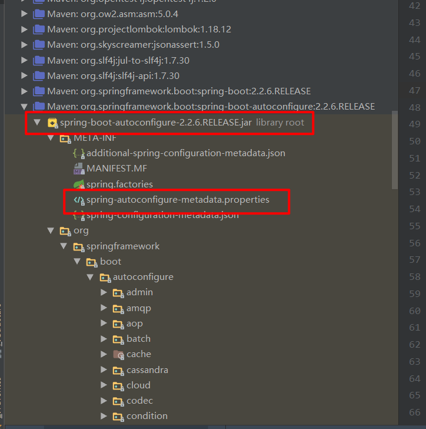Image resolution: width=426 pixels, height=429 pixels.
Task: Expand Maven org.ow2.asm:asm:5.0.4 library
Action: pyautogui.click(x=24, y=14)
